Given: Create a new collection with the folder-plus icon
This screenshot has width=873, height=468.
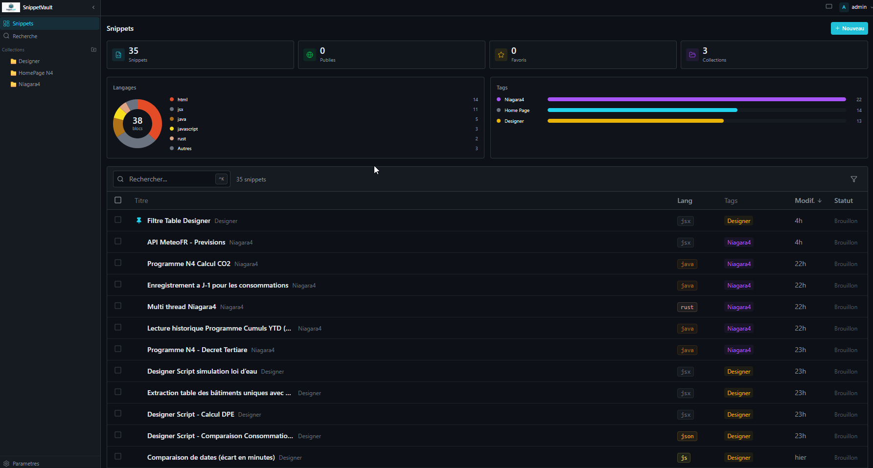Looking at the screenshot, I should tap(93, 49).
